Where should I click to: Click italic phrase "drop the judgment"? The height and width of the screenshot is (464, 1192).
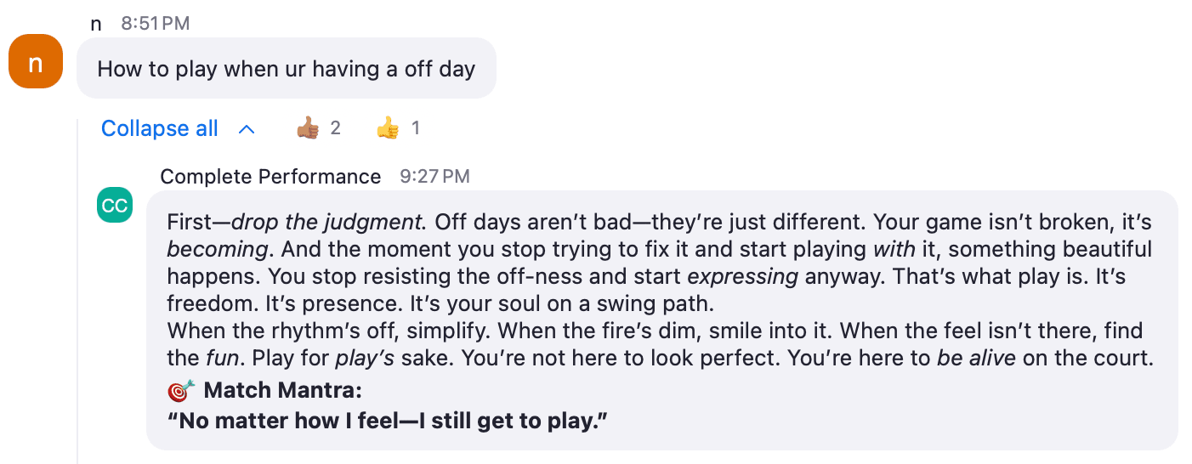point(327,223)
